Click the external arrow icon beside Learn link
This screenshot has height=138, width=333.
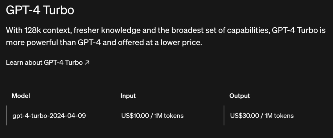coord(87,63)
